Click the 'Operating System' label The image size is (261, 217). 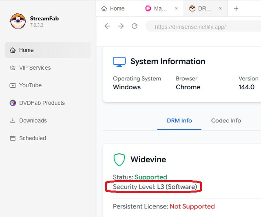[137, 79]
